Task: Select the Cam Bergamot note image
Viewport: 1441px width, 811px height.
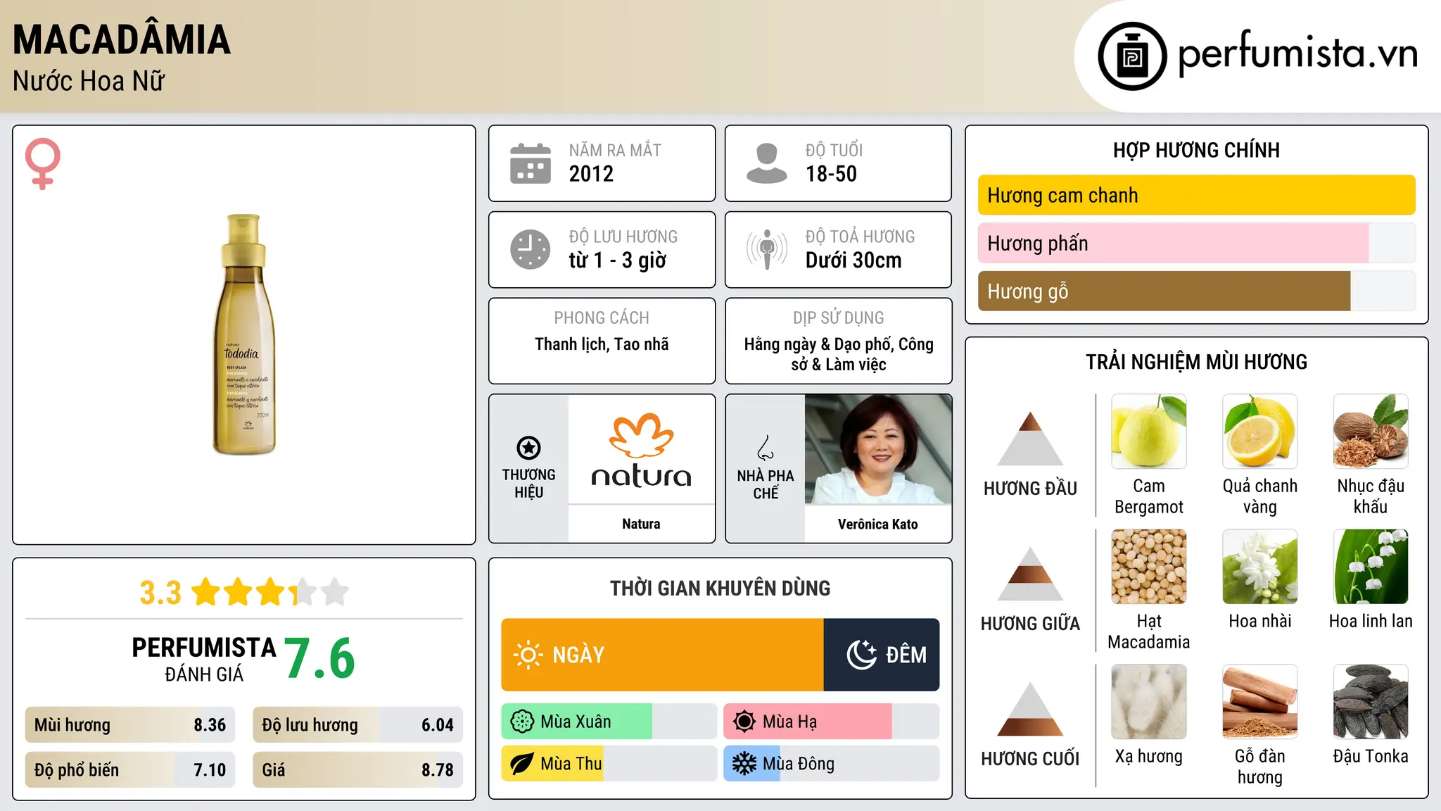Action: click(1149, 432)
